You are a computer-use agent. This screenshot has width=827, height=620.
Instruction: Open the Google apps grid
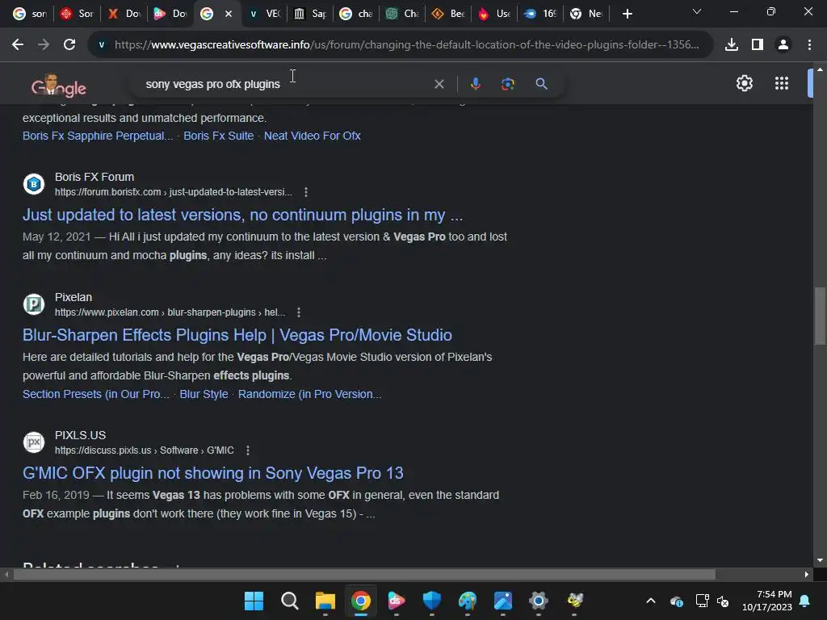(x=782, y=83)
